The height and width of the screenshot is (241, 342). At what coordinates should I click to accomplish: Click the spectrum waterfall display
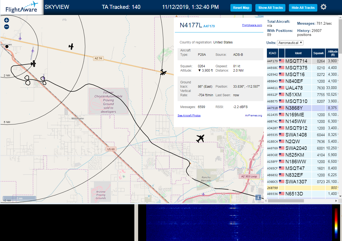pyautogui.click(x=239, y=223)
